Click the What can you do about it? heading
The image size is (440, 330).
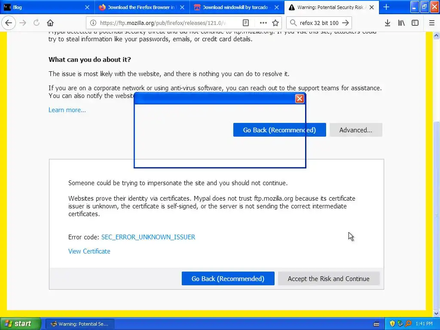pos(89,59)
